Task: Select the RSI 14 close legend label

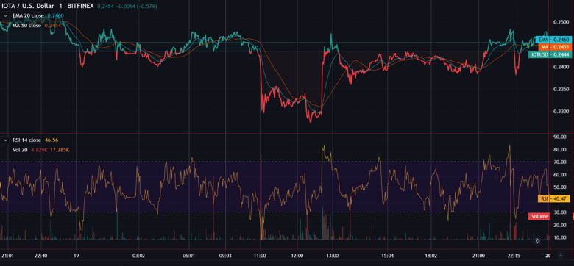Action: click(26, 140)
